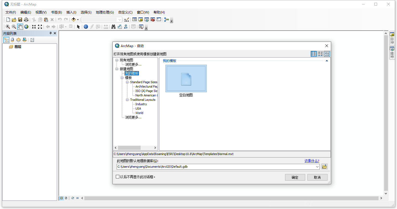Click the Fixed Zoom Out arrows icon

pyautogui.click(x=40, y=27)
